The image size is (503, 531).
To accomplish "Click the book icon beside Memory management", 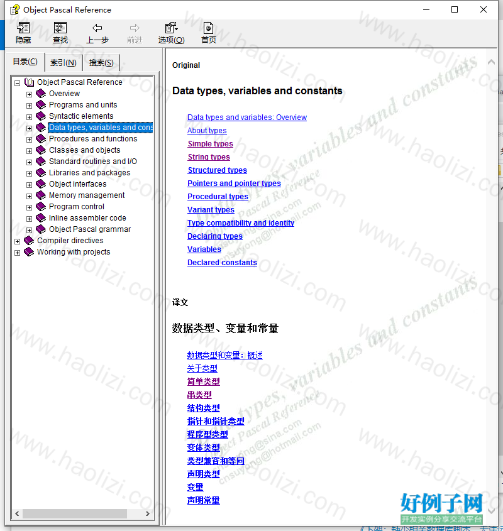I will 41,195.
